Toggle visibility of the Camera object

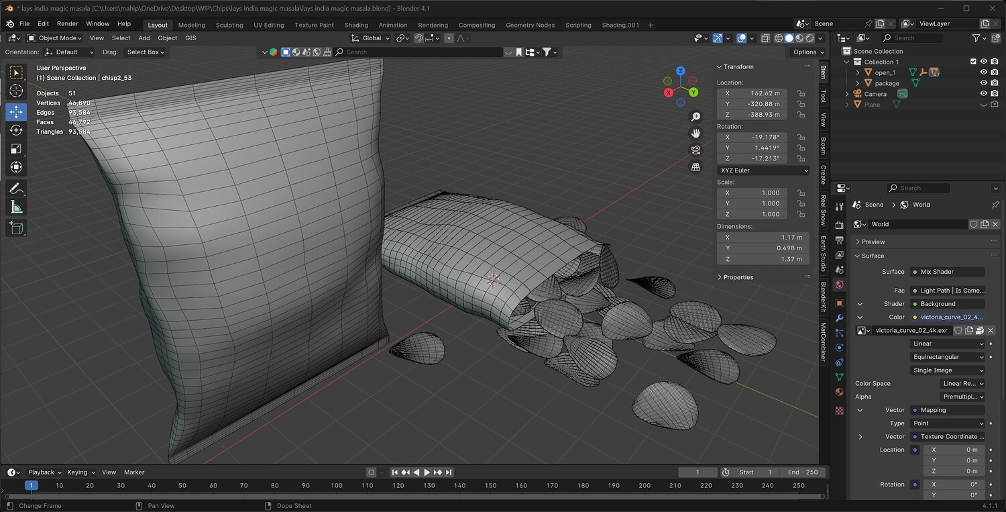tap(984, 94)
